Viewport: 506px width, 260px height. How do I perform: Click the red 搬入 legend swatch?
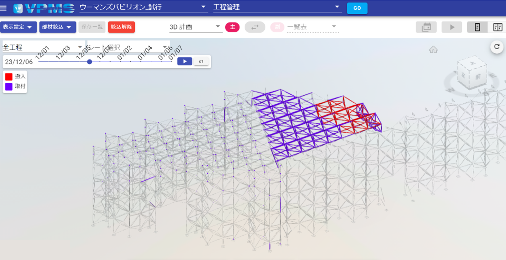[9, 77]
